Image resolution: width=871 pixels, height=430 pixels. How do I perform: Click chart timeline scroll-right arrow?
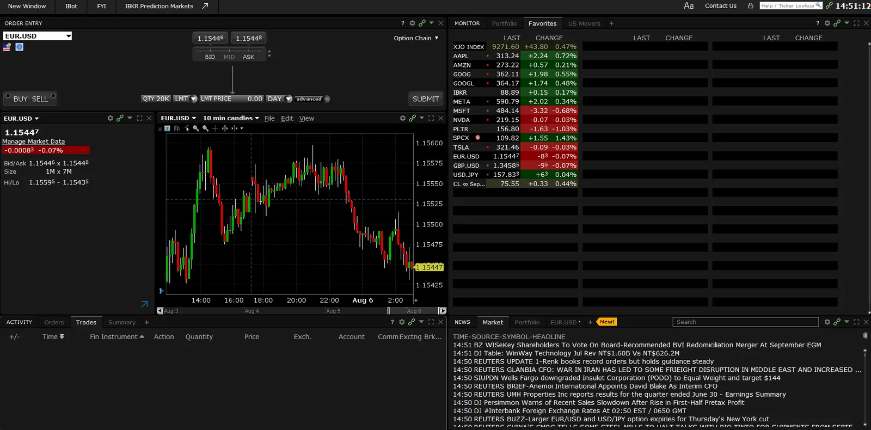[442, 311]
